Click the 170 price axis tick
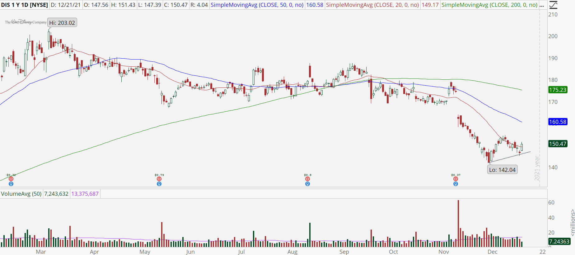Image resolution: width=575 pixels, height=255 pixels. pyautogui.click(x=553, y=102)
